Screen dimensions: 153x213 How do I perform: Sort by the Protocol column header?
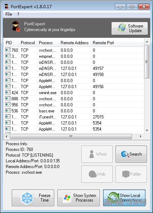pyautogui.click(x=27, y=43)
